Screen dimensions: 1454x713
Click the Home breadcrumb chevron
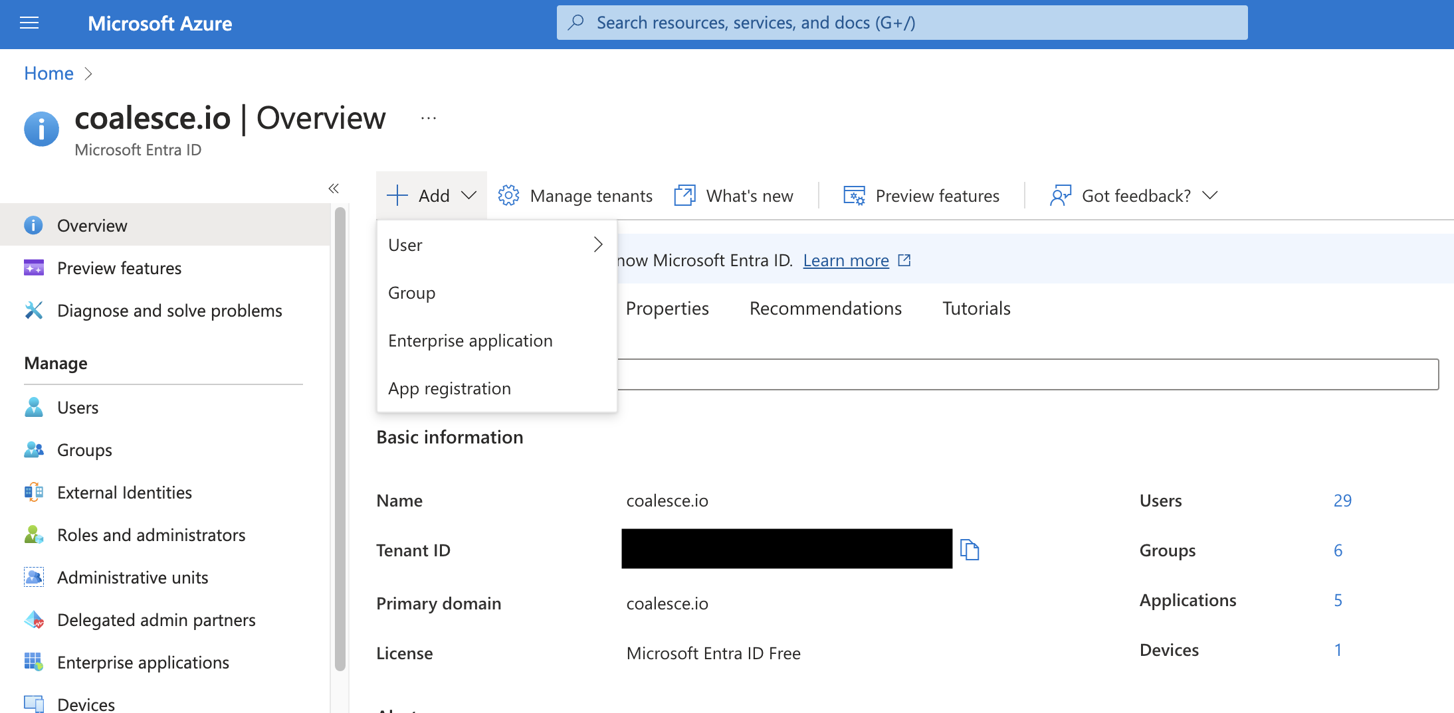pyautogui.click(x=88, y=73)
